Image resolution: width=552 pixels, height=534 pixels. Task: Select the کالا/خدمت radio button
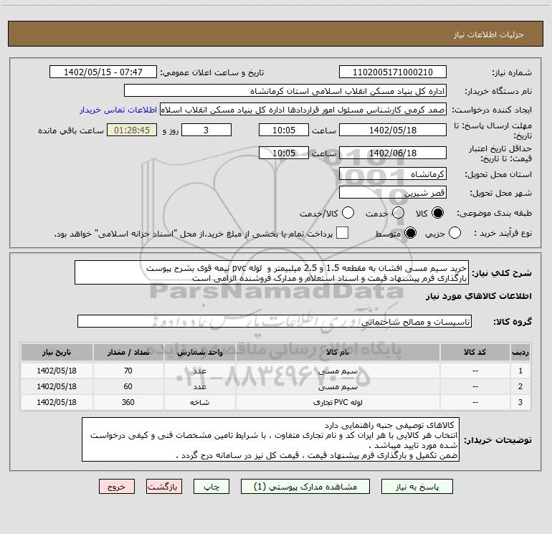(x=348, y=213)
